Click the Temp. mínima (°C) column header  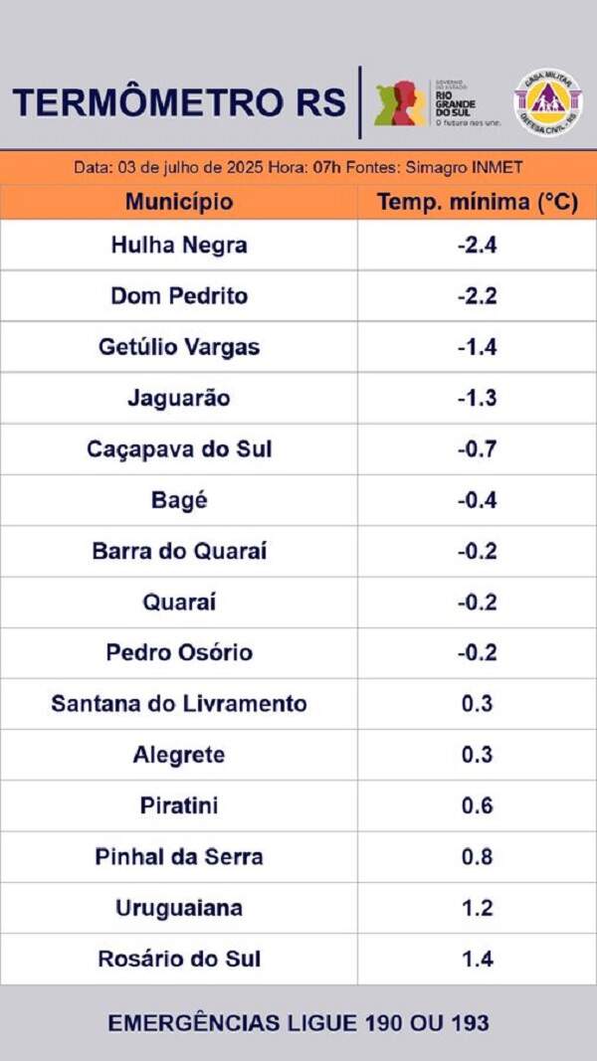(478, 202)
